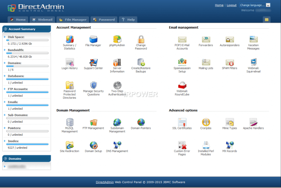Open Manage Security Questions
The image size is (281, 188).
(93, 85)
